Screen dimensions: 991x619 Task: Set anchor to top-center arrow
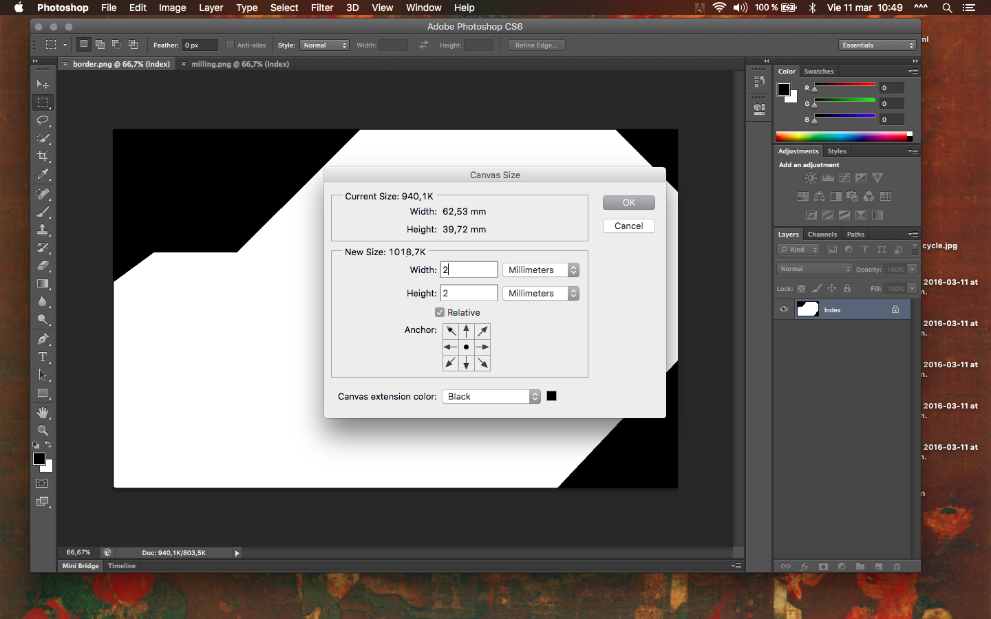(x=467, y=331)
